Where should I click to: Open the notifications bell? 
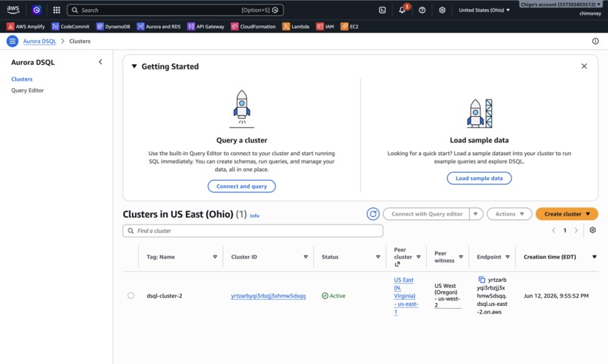402,10
